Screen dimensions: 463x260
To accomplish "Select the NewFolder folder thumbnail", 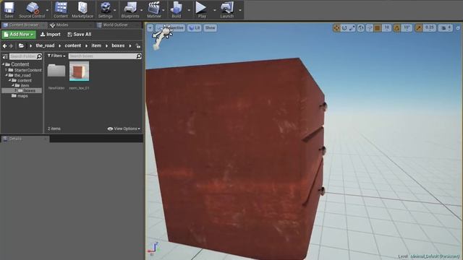I will [x=56, y=71].
